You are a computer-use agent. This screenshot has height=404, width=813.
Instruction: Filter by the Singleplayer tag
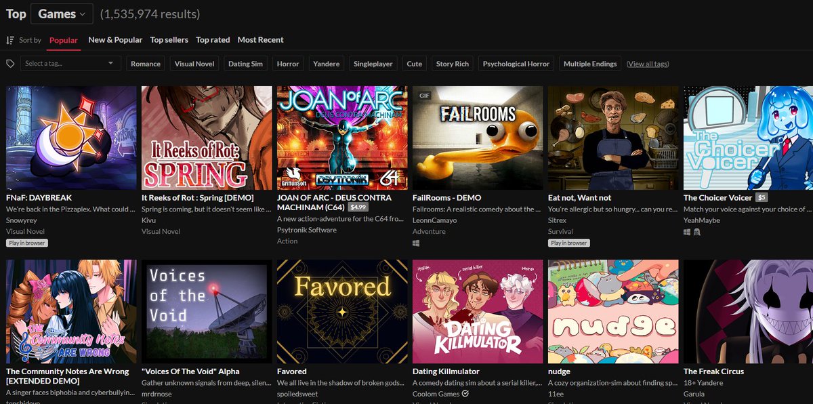[x=373, y=64]
